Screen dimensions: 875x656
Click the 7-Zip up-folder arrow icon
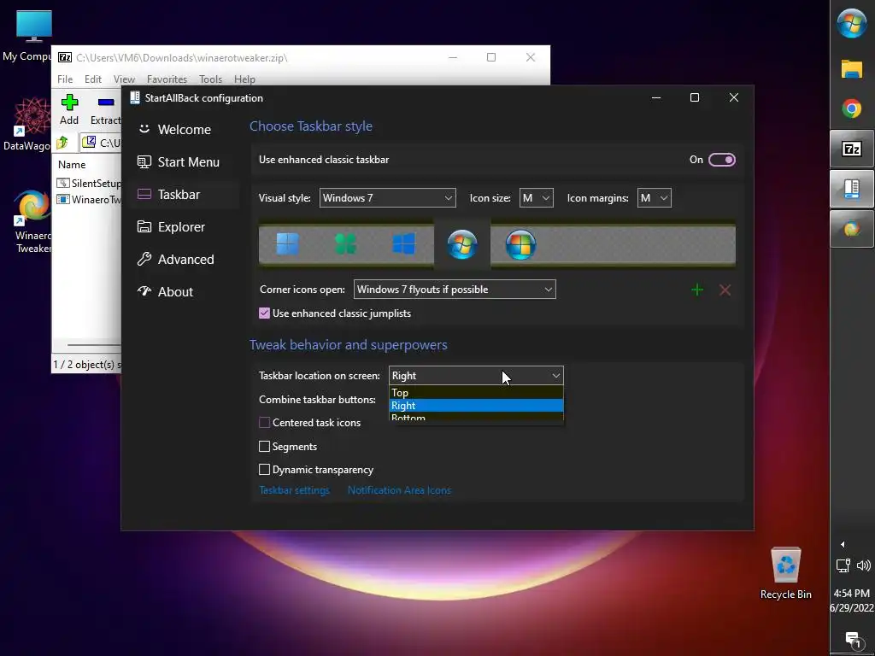point(62,143)
